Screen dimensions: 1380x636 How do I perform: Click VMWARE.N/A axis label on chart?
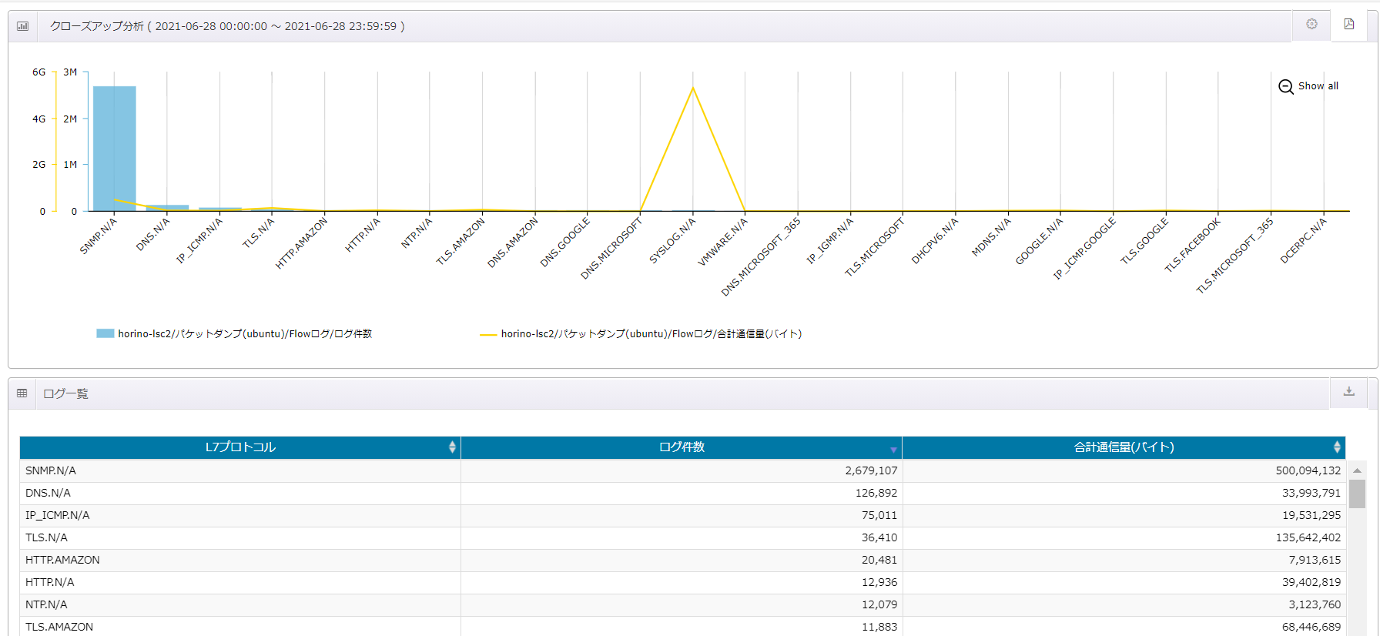(722, 242)
